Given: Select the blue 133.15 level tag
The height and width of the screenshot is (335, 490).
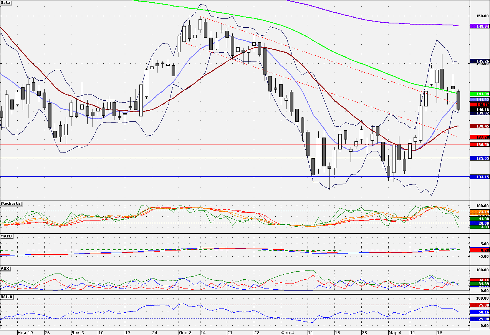Looking at the screenshot, I should pyautogui.click(x=479, y=177).
